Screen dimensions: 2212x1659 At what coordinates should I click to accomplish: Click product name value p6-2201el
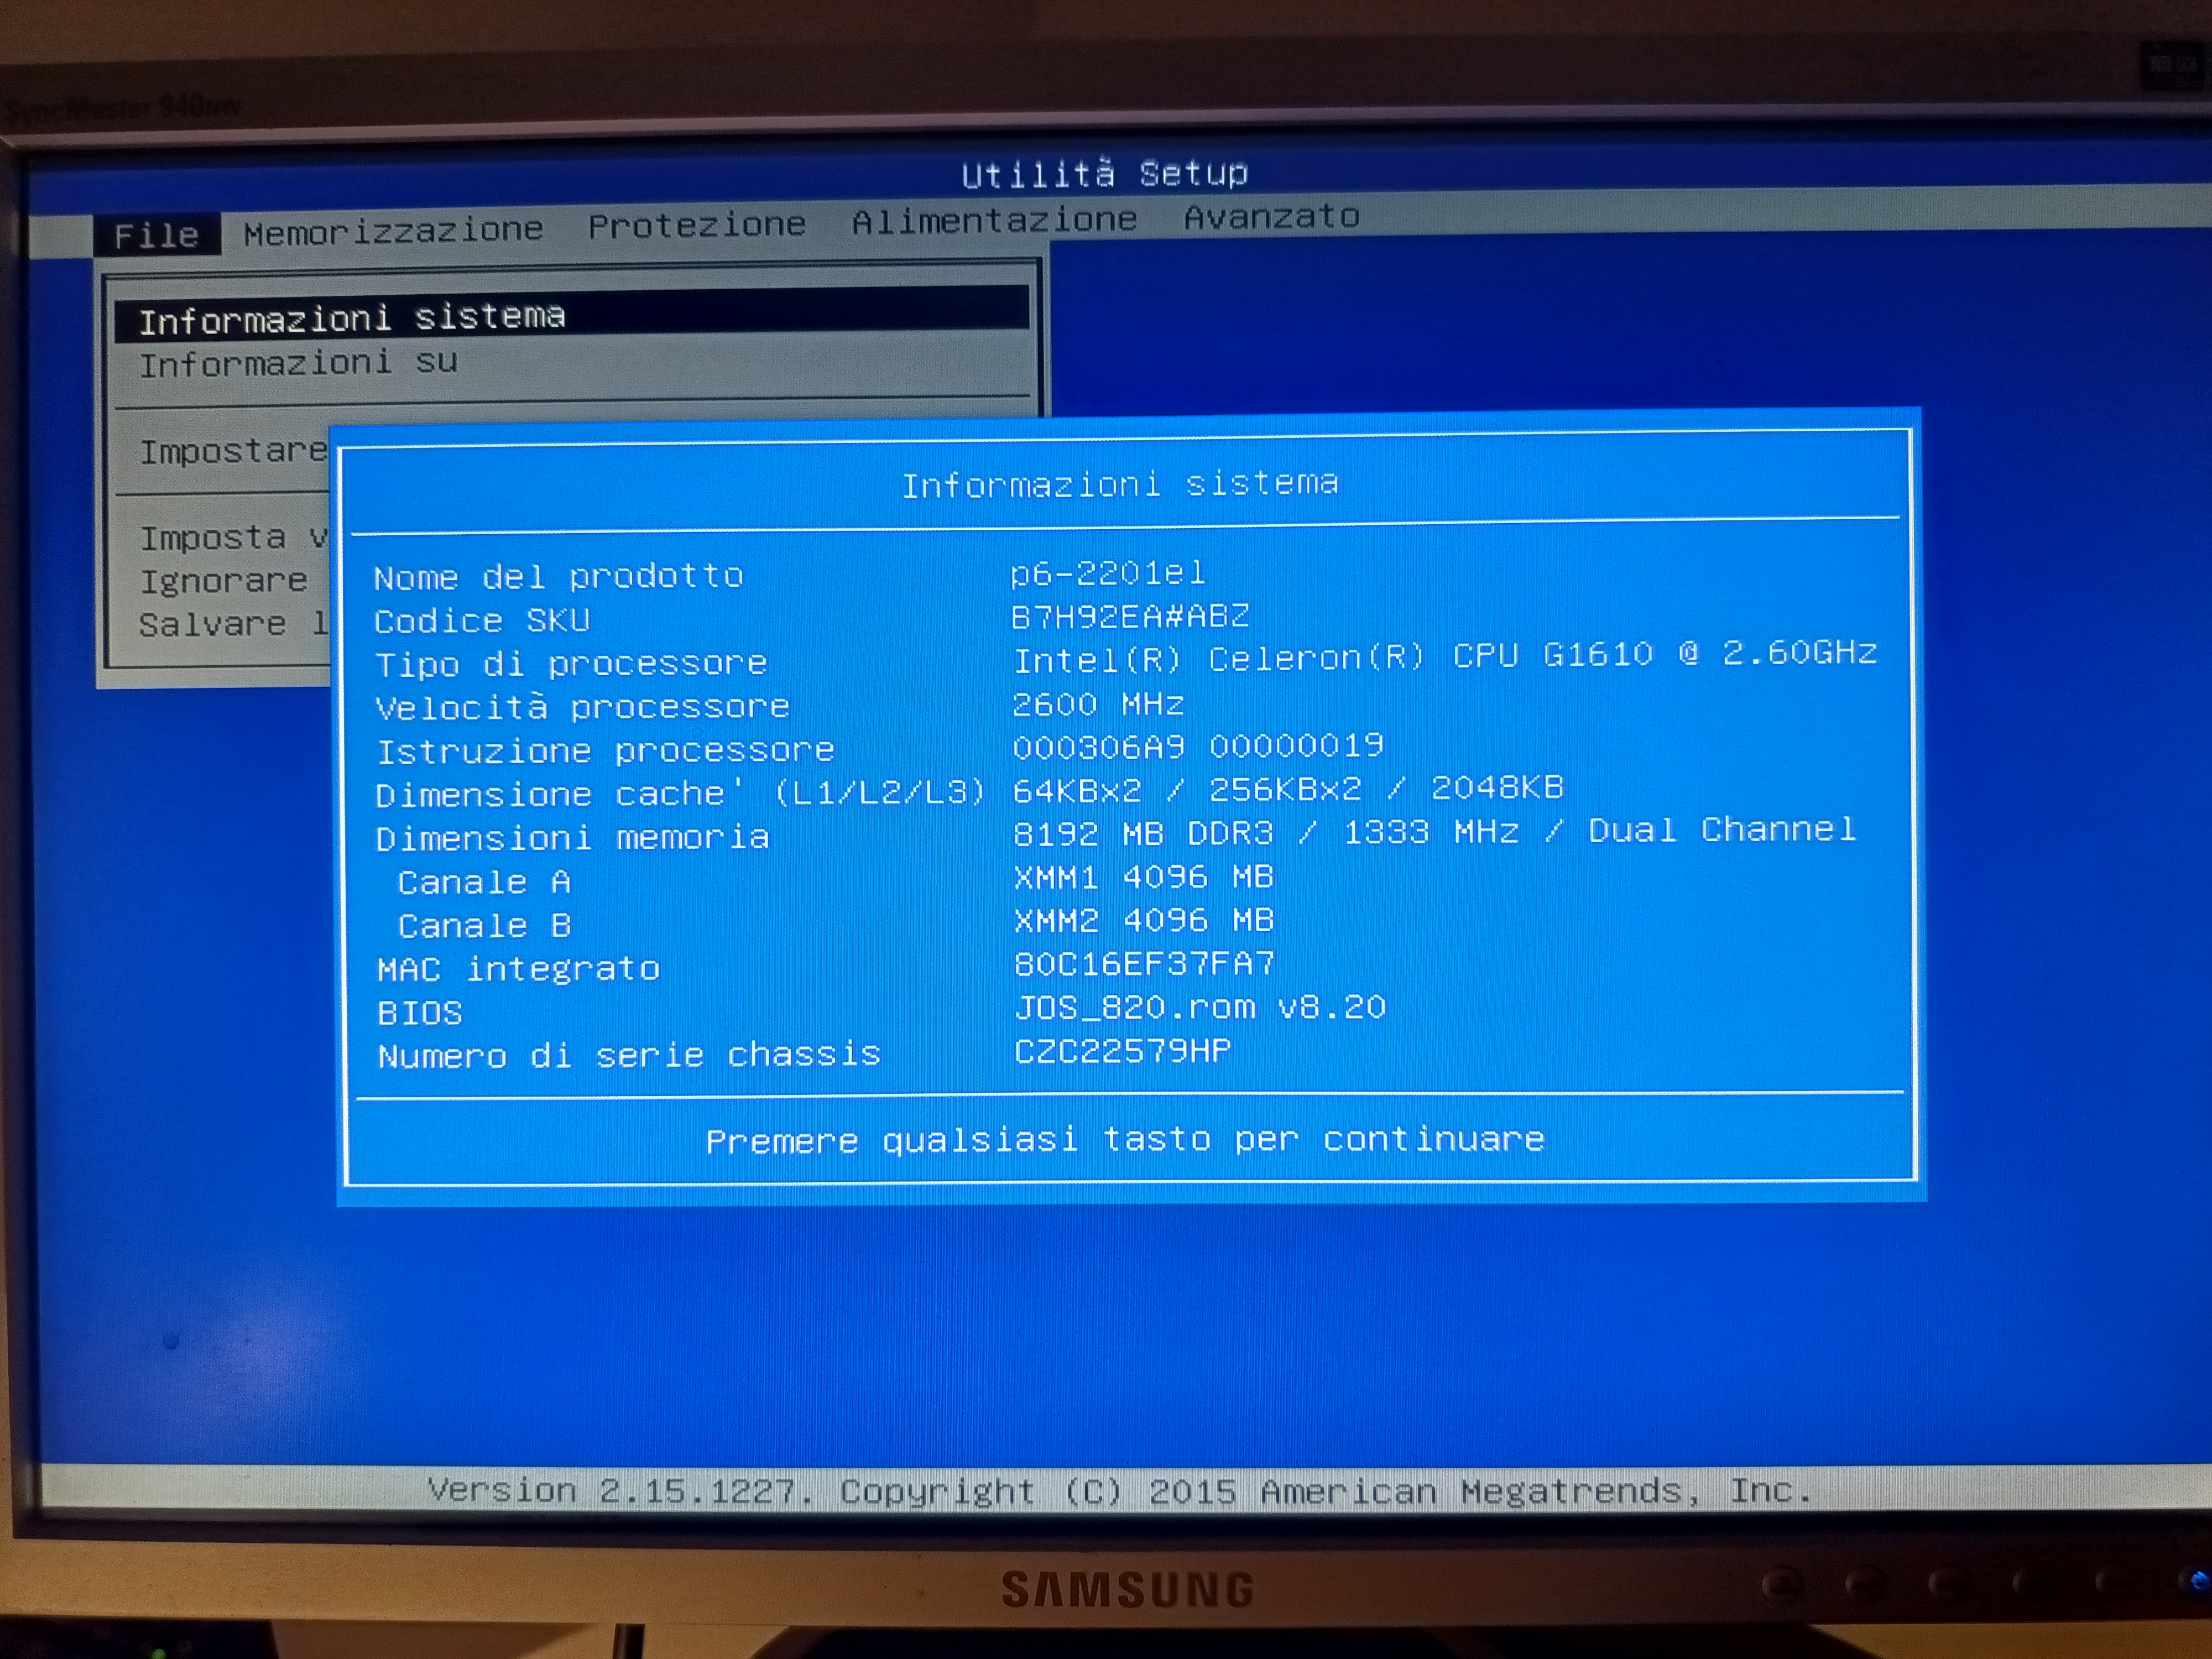pyautogui.click(x=1108, y=573)
